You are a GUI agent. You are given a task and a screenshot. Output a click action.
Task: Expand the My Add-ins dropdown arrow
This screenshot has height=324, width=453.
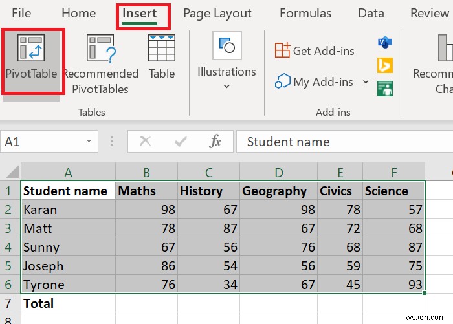click(x=366, y=82)
